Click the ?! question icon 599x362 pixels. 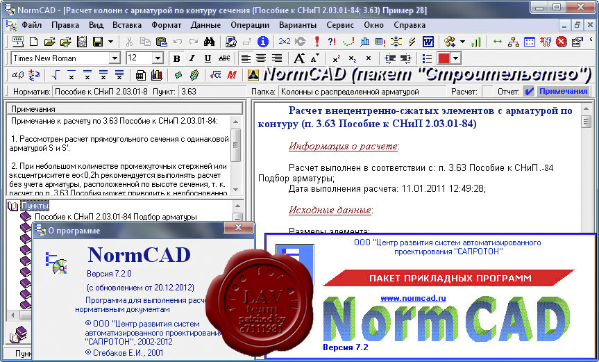tap(332, 41)
